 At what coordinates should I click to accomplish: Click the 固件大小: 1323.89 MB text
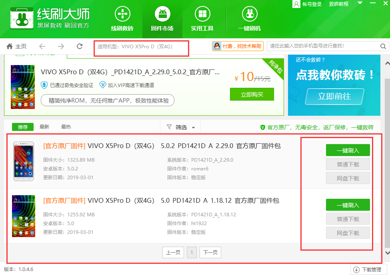coord(69,160)
